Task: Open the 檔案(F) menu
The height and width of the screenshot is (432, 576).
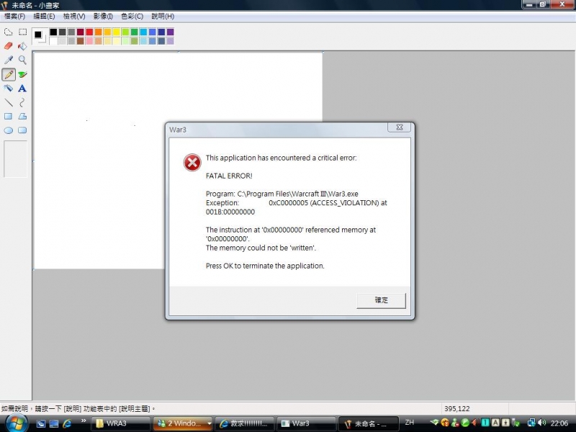Action: pyautogui.click(x=14, y=16)
